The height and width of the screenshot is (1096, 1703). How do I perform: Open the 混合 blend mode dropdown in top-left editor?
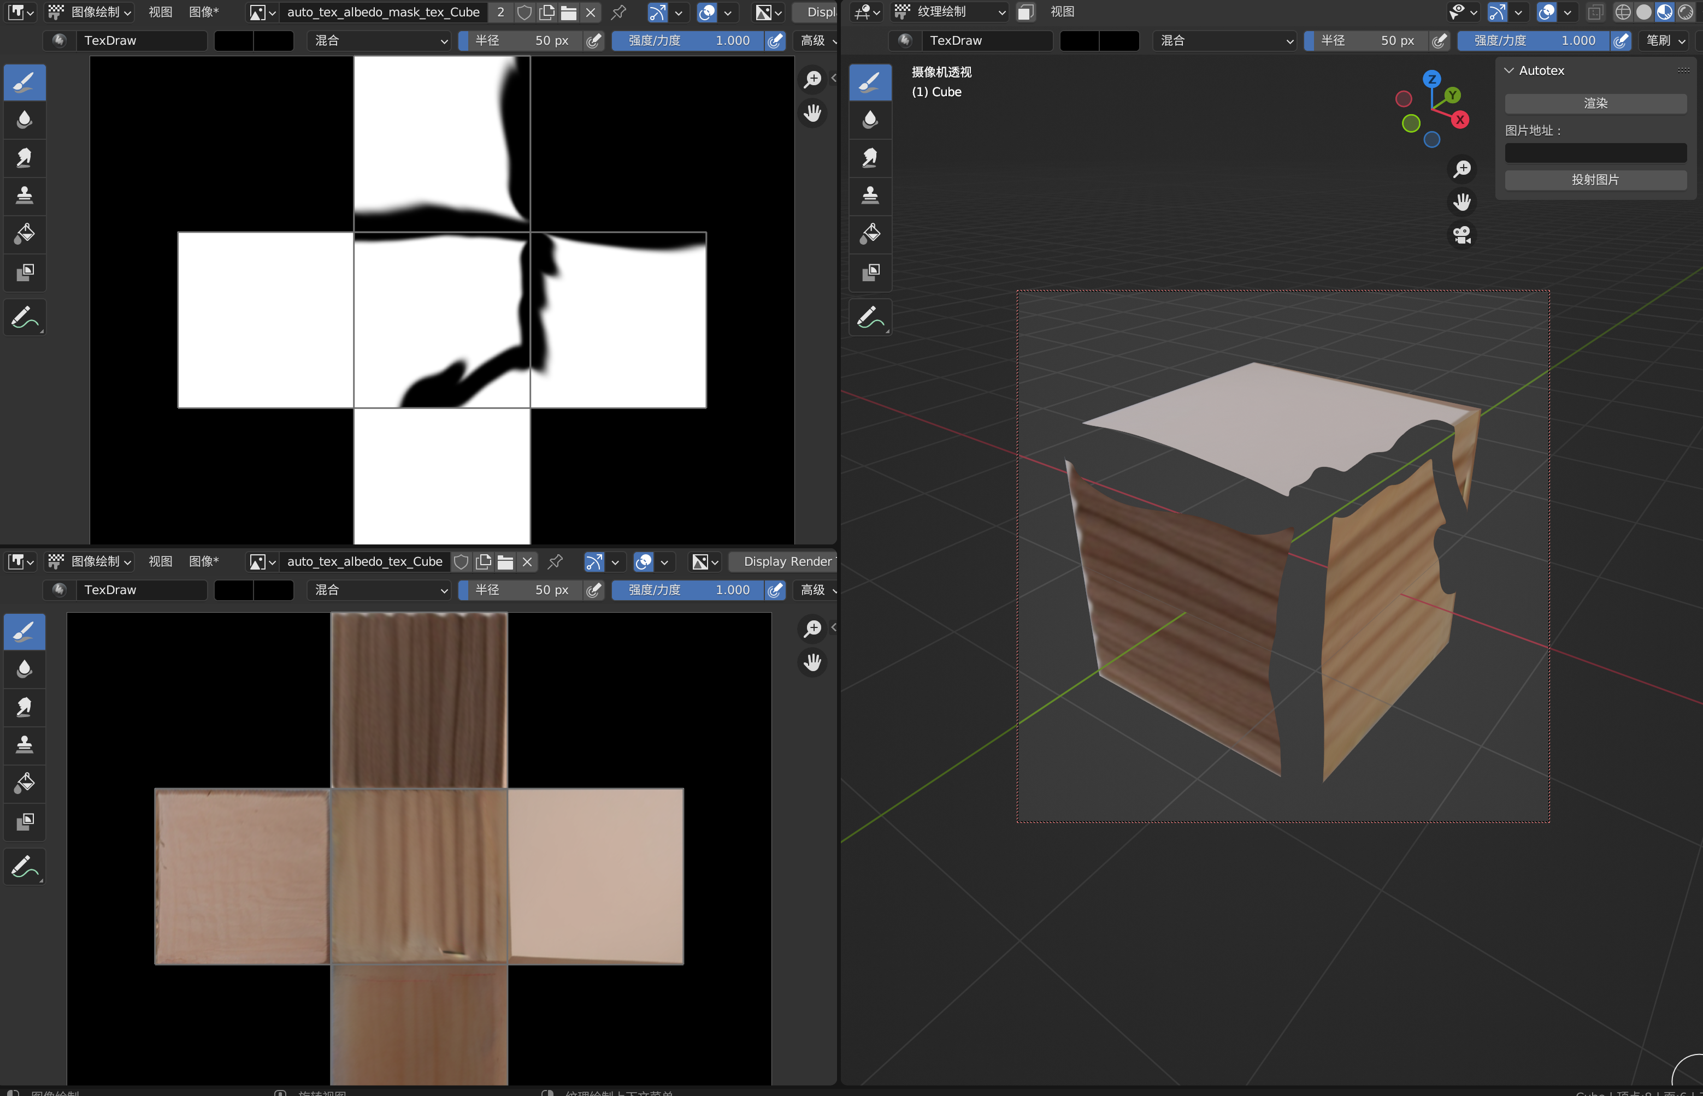(x=380, y=40)
